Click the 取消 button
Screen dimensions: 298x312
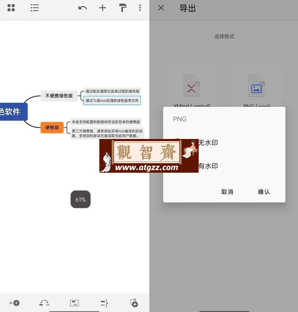tap(227, 192)
